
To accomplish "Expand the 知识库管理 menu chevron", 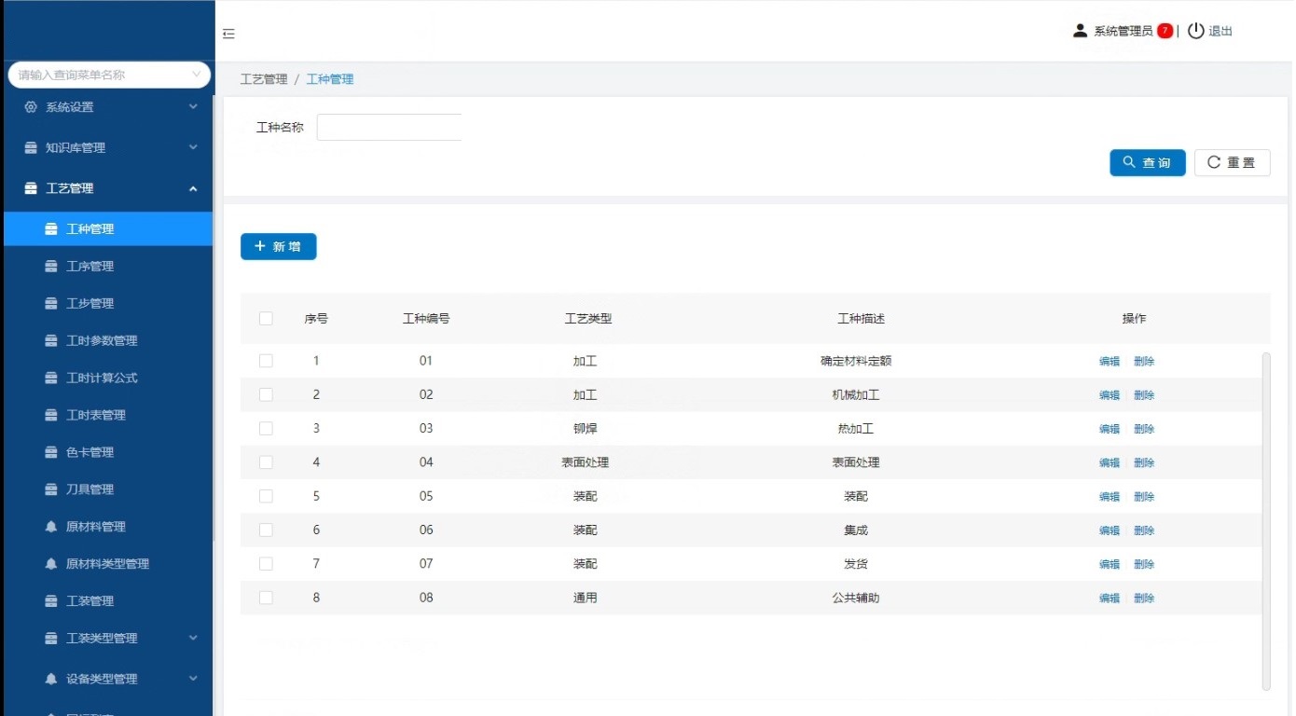I will point(193,147).
